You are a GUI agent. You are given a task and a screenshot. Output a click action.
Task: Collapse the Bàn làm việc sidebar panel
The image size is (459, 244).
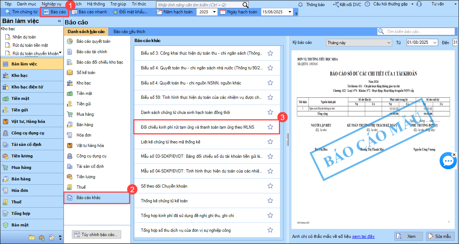(x=59, y=21)
